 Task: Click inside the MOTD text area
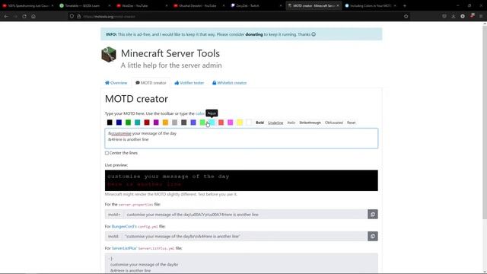click(x=241, y=139)
